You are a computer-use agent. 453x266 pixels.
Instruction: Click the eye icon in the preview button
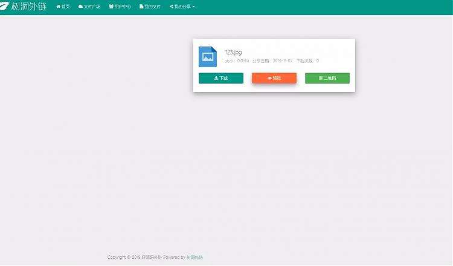click(x=269, y=78)
